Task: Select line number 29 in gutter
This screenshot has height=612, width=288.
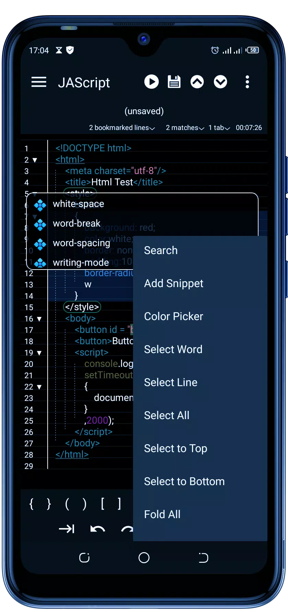Action: click(x=29, y=467)
